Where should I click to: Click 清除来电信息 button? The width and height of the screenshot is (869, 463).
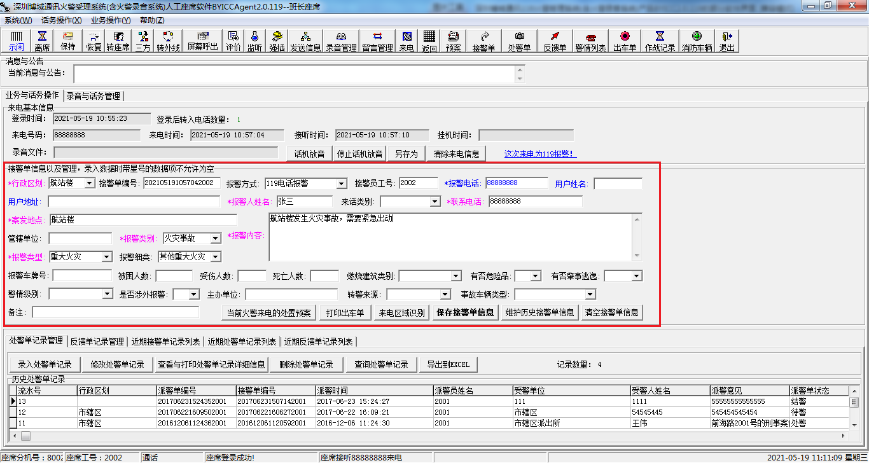coord(456,154)
